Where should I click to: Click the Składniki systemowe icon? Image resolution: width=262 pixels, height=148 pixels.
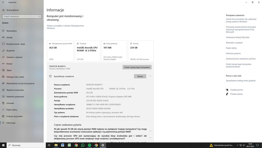[3, 96]
